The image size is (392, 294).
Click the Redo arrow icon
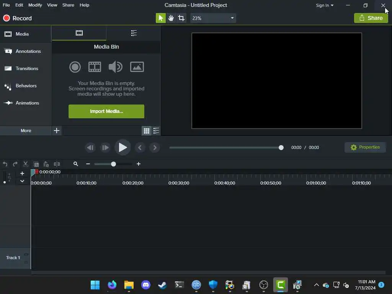pyautogui.click(x=15, y=164)
